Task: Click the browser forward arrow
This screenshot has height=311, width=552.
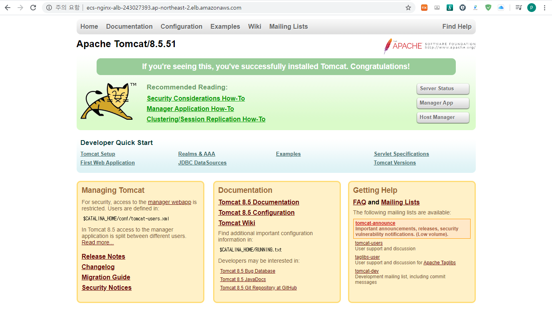Action: point(20,8)
